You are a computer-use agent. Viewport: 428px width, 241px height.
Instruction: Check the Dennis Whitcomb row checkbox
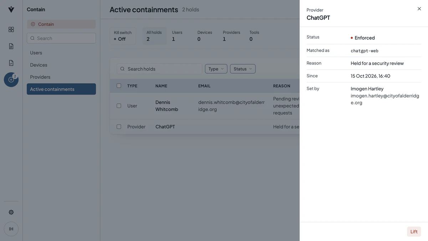119,106
